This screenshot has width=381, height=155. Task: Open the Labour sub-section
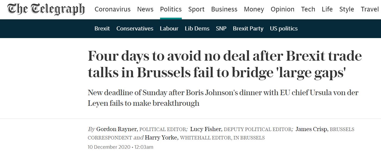[169, 29]
